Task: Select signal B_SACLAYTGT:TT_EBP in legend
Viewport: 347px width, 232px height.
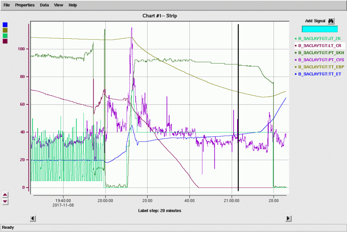Action: click(320, 67)
